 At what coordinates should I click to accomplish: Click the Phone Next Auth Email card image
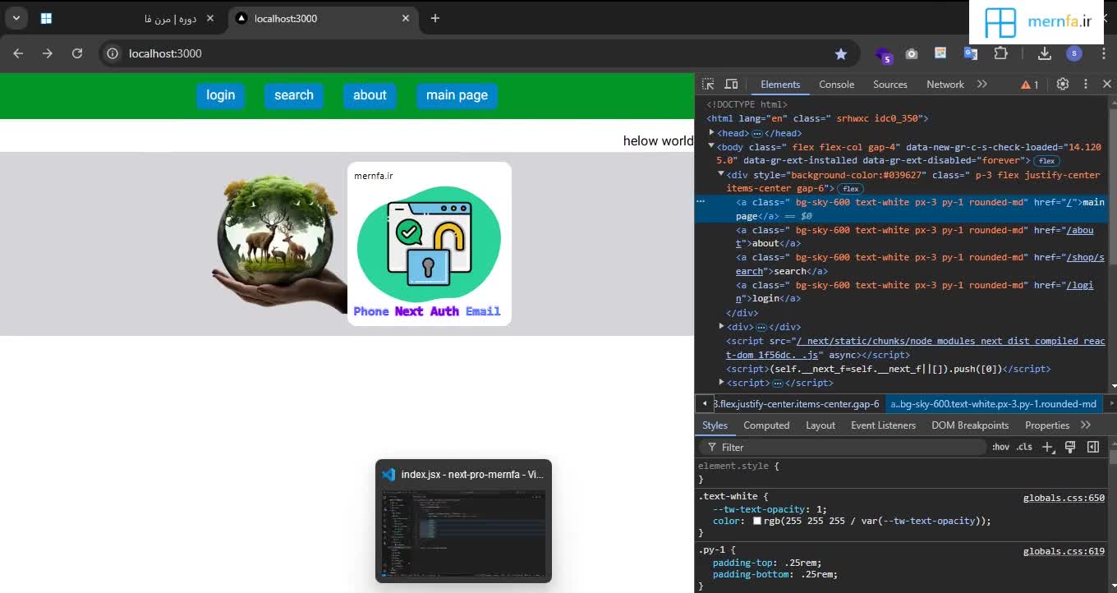(430, 244)
